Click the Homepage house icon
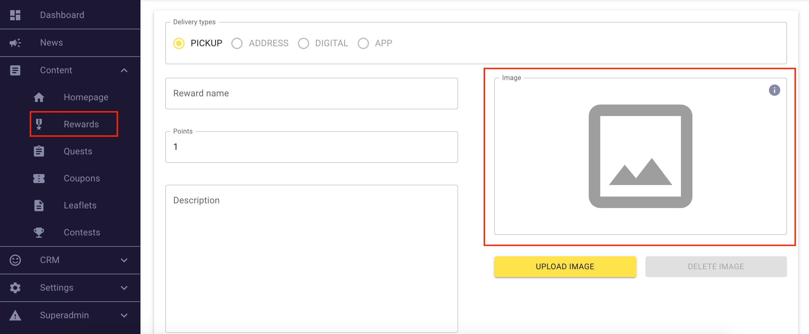809x334 pixels. coord(39,97)
